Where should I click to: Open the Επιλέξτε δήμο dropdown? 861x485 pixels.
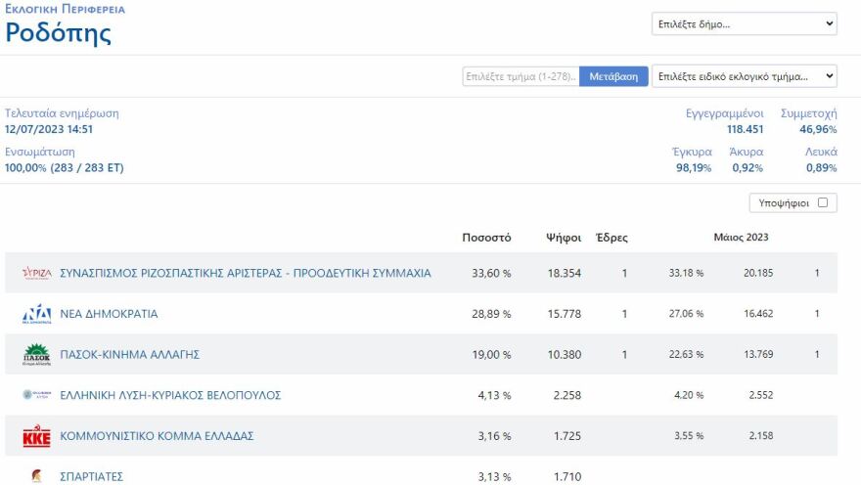pos(744,23)
